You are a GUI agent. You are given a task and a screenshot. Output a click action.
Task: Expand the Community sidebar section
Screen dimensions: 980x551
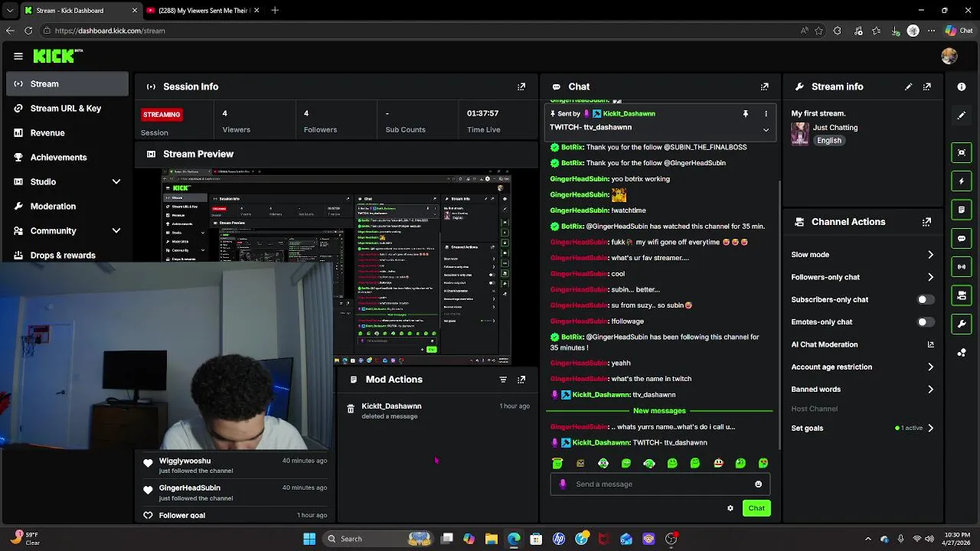tap(116, 231)
